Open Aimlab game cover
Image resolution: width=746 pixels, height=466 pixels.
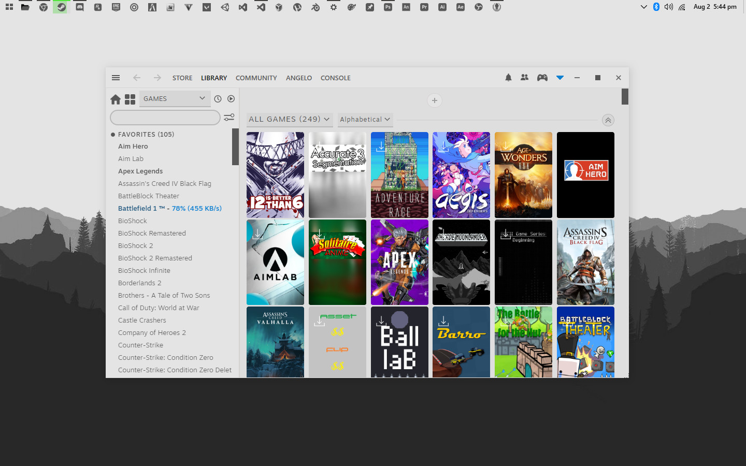click(275, 263)
